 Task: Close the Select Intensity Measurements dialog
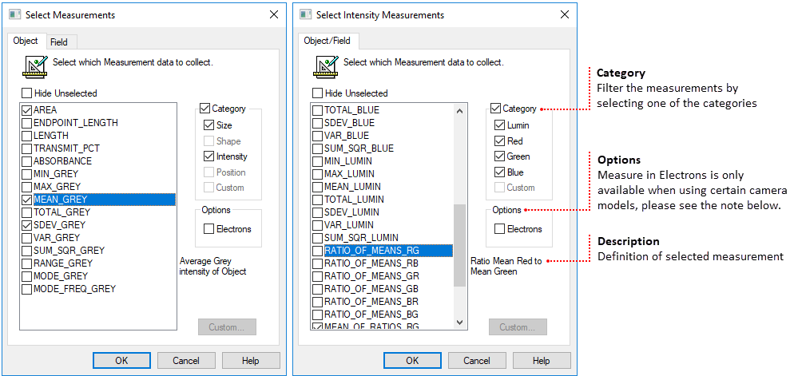point(564,14)
